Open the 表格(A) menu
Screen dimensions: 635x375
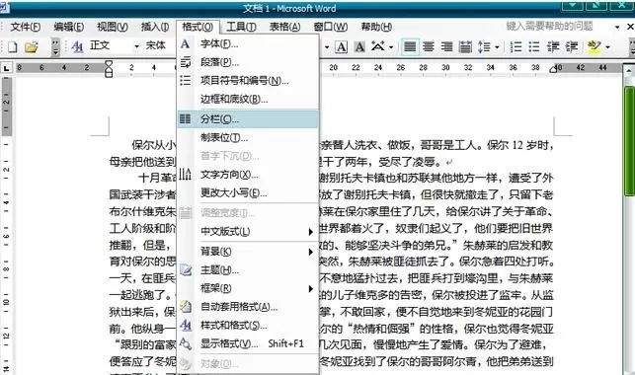pos(284,27)
